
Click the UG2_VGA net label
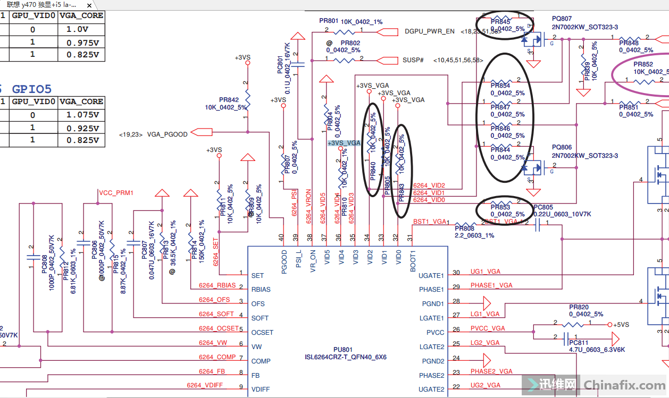point(486,385)
